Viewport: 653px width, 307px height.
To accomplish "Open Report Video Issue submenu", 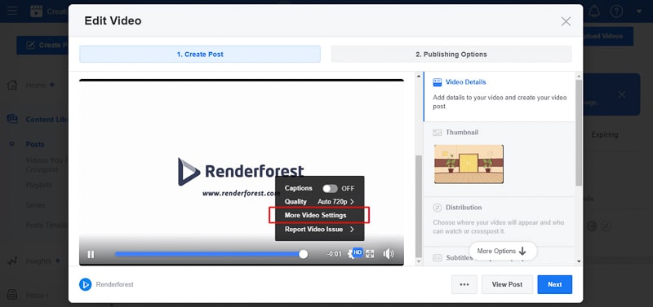I will pos(319,230).
